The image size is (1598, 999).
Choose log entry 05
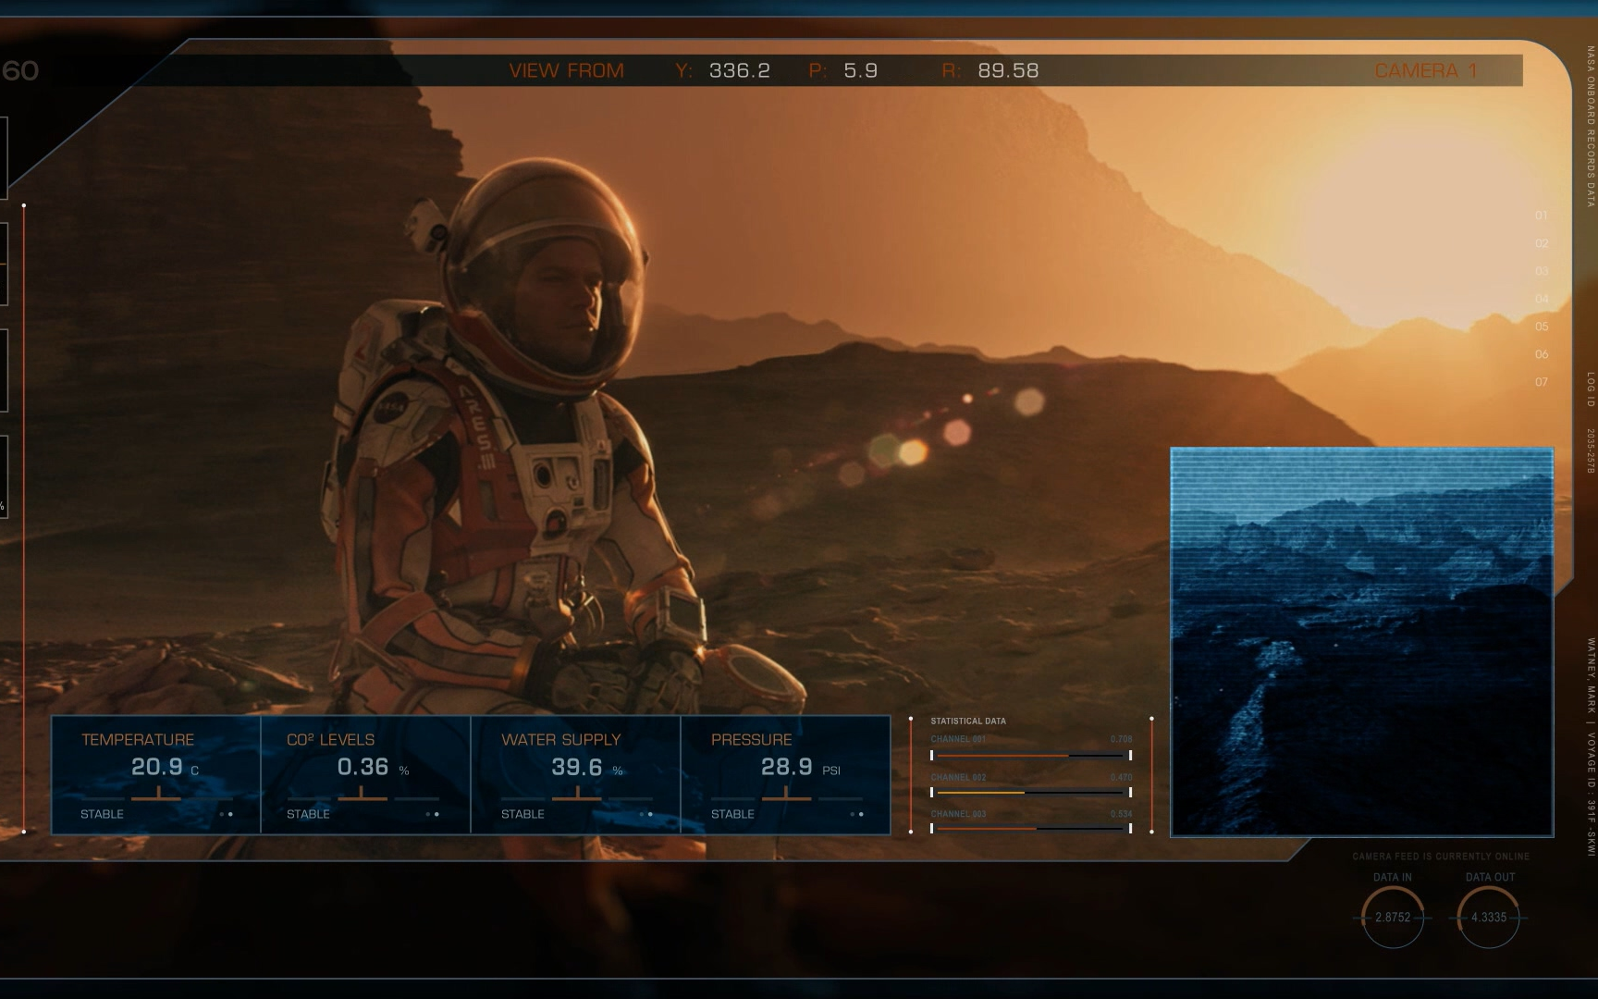[x=1542, y=327]
